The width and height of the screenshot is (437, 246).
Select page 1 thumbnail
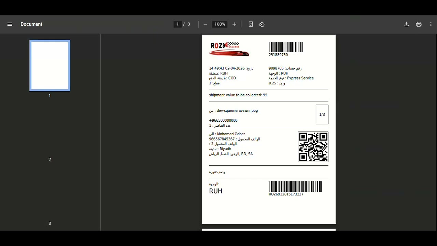click(50, 66)
